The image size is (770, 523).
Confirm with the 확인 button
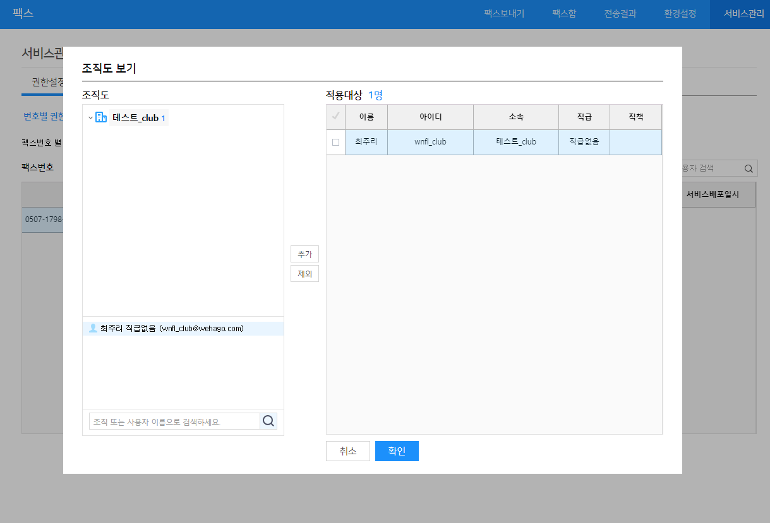(397, 451)
